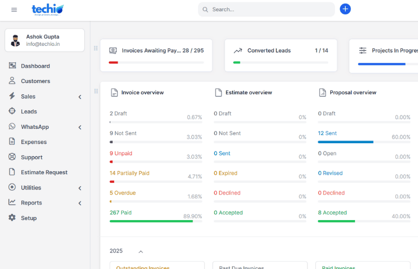Image resolution: width=418 pixels, height=269 pixels.
Task: Click the Leads globe icon in sidebar
Action: tap(12, 111)
